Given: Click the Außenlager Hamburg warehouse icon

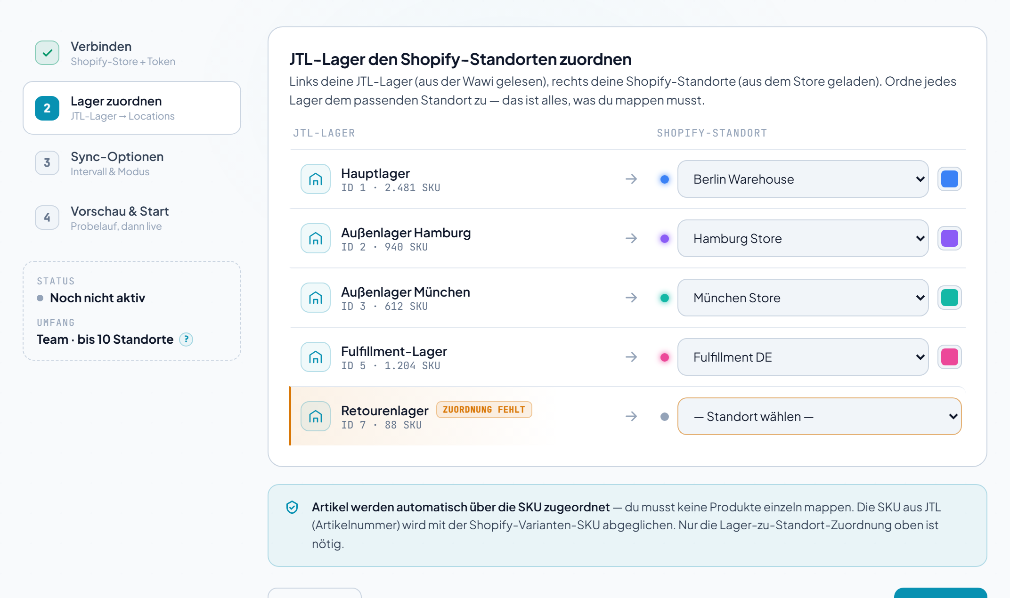Looking at the screenshot, I should (316, 238).
